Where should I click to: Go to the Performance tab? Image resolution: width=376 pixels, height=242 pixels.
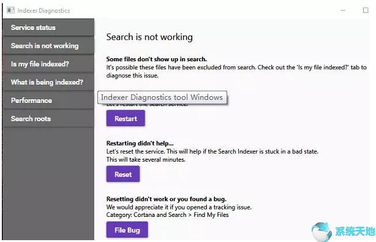coord(48,100)
